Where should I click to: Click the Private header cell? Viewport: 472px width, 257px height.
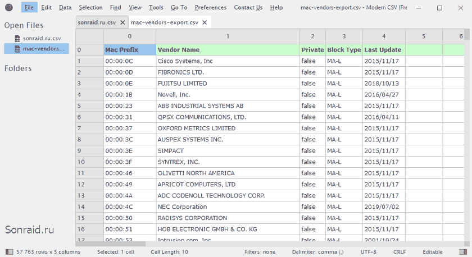tap(313, 50)
